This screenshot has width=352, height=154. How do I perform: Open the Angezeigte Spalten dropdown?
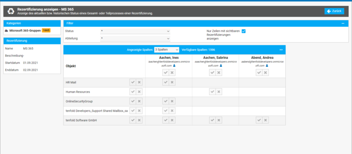(x=167, y=50)
